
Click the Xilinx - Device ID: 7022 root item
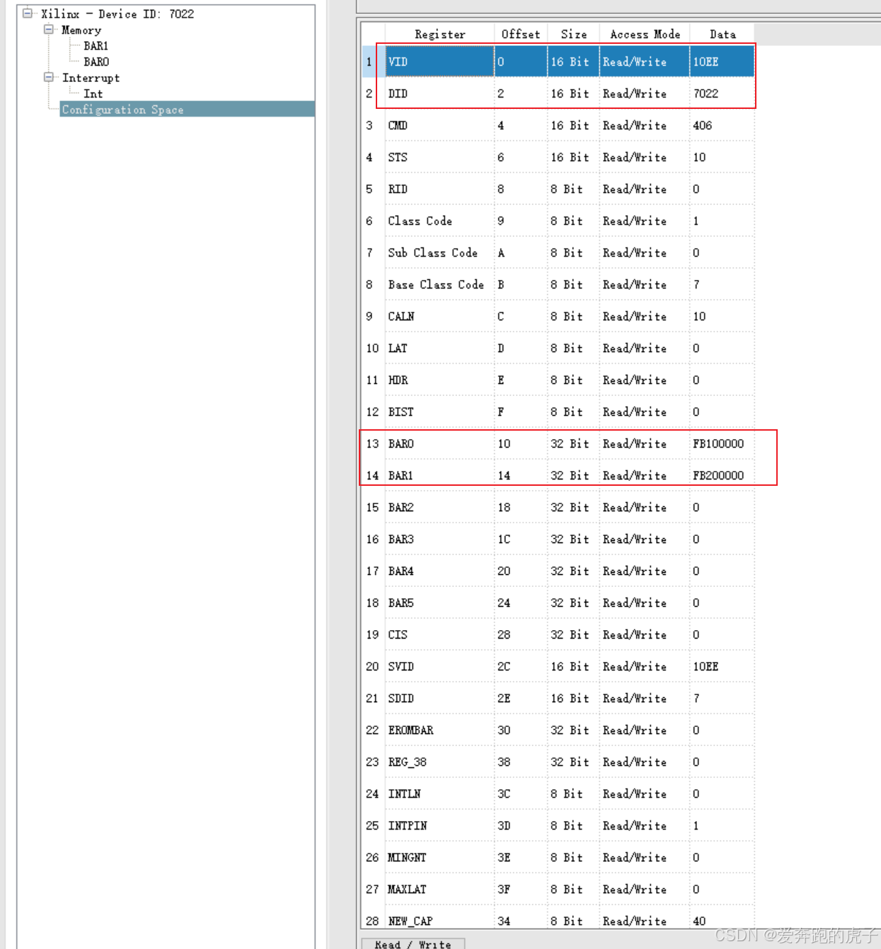point(117,14)
